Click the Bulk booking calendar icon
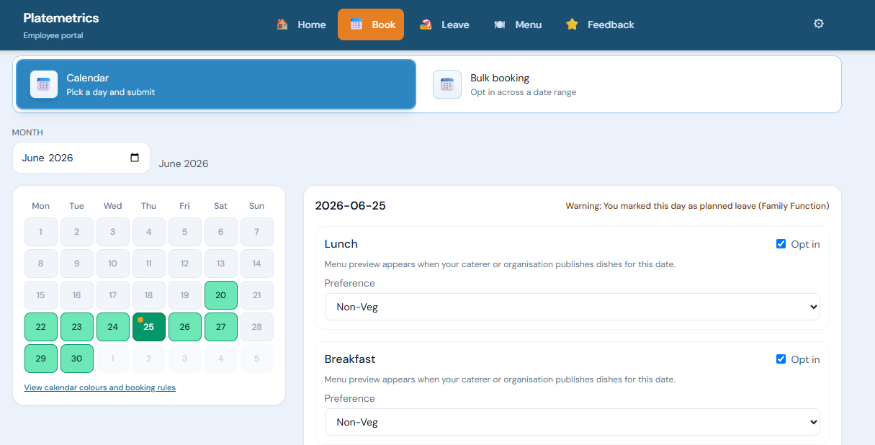This screenshot has height=445, width=875. [x=447, y=84]
